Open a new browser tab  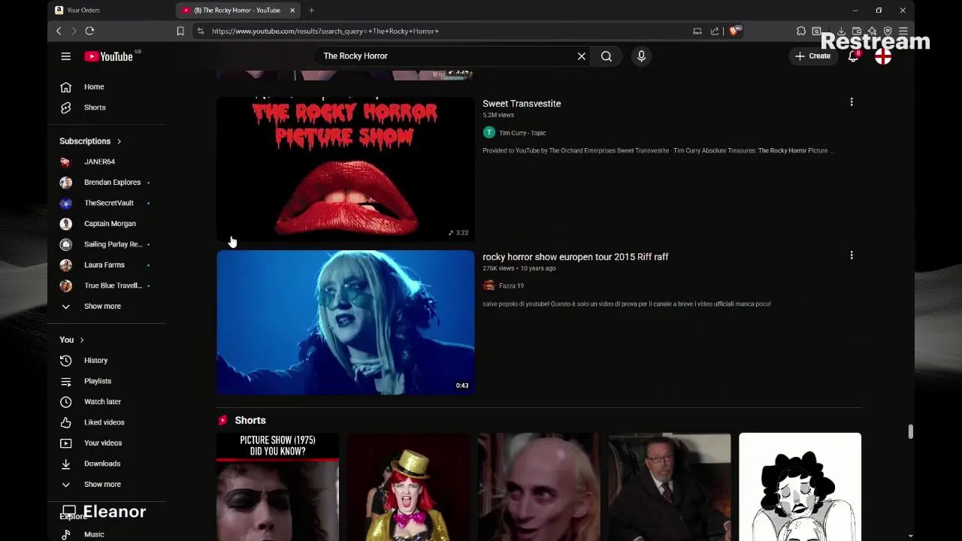pos(311,11)
